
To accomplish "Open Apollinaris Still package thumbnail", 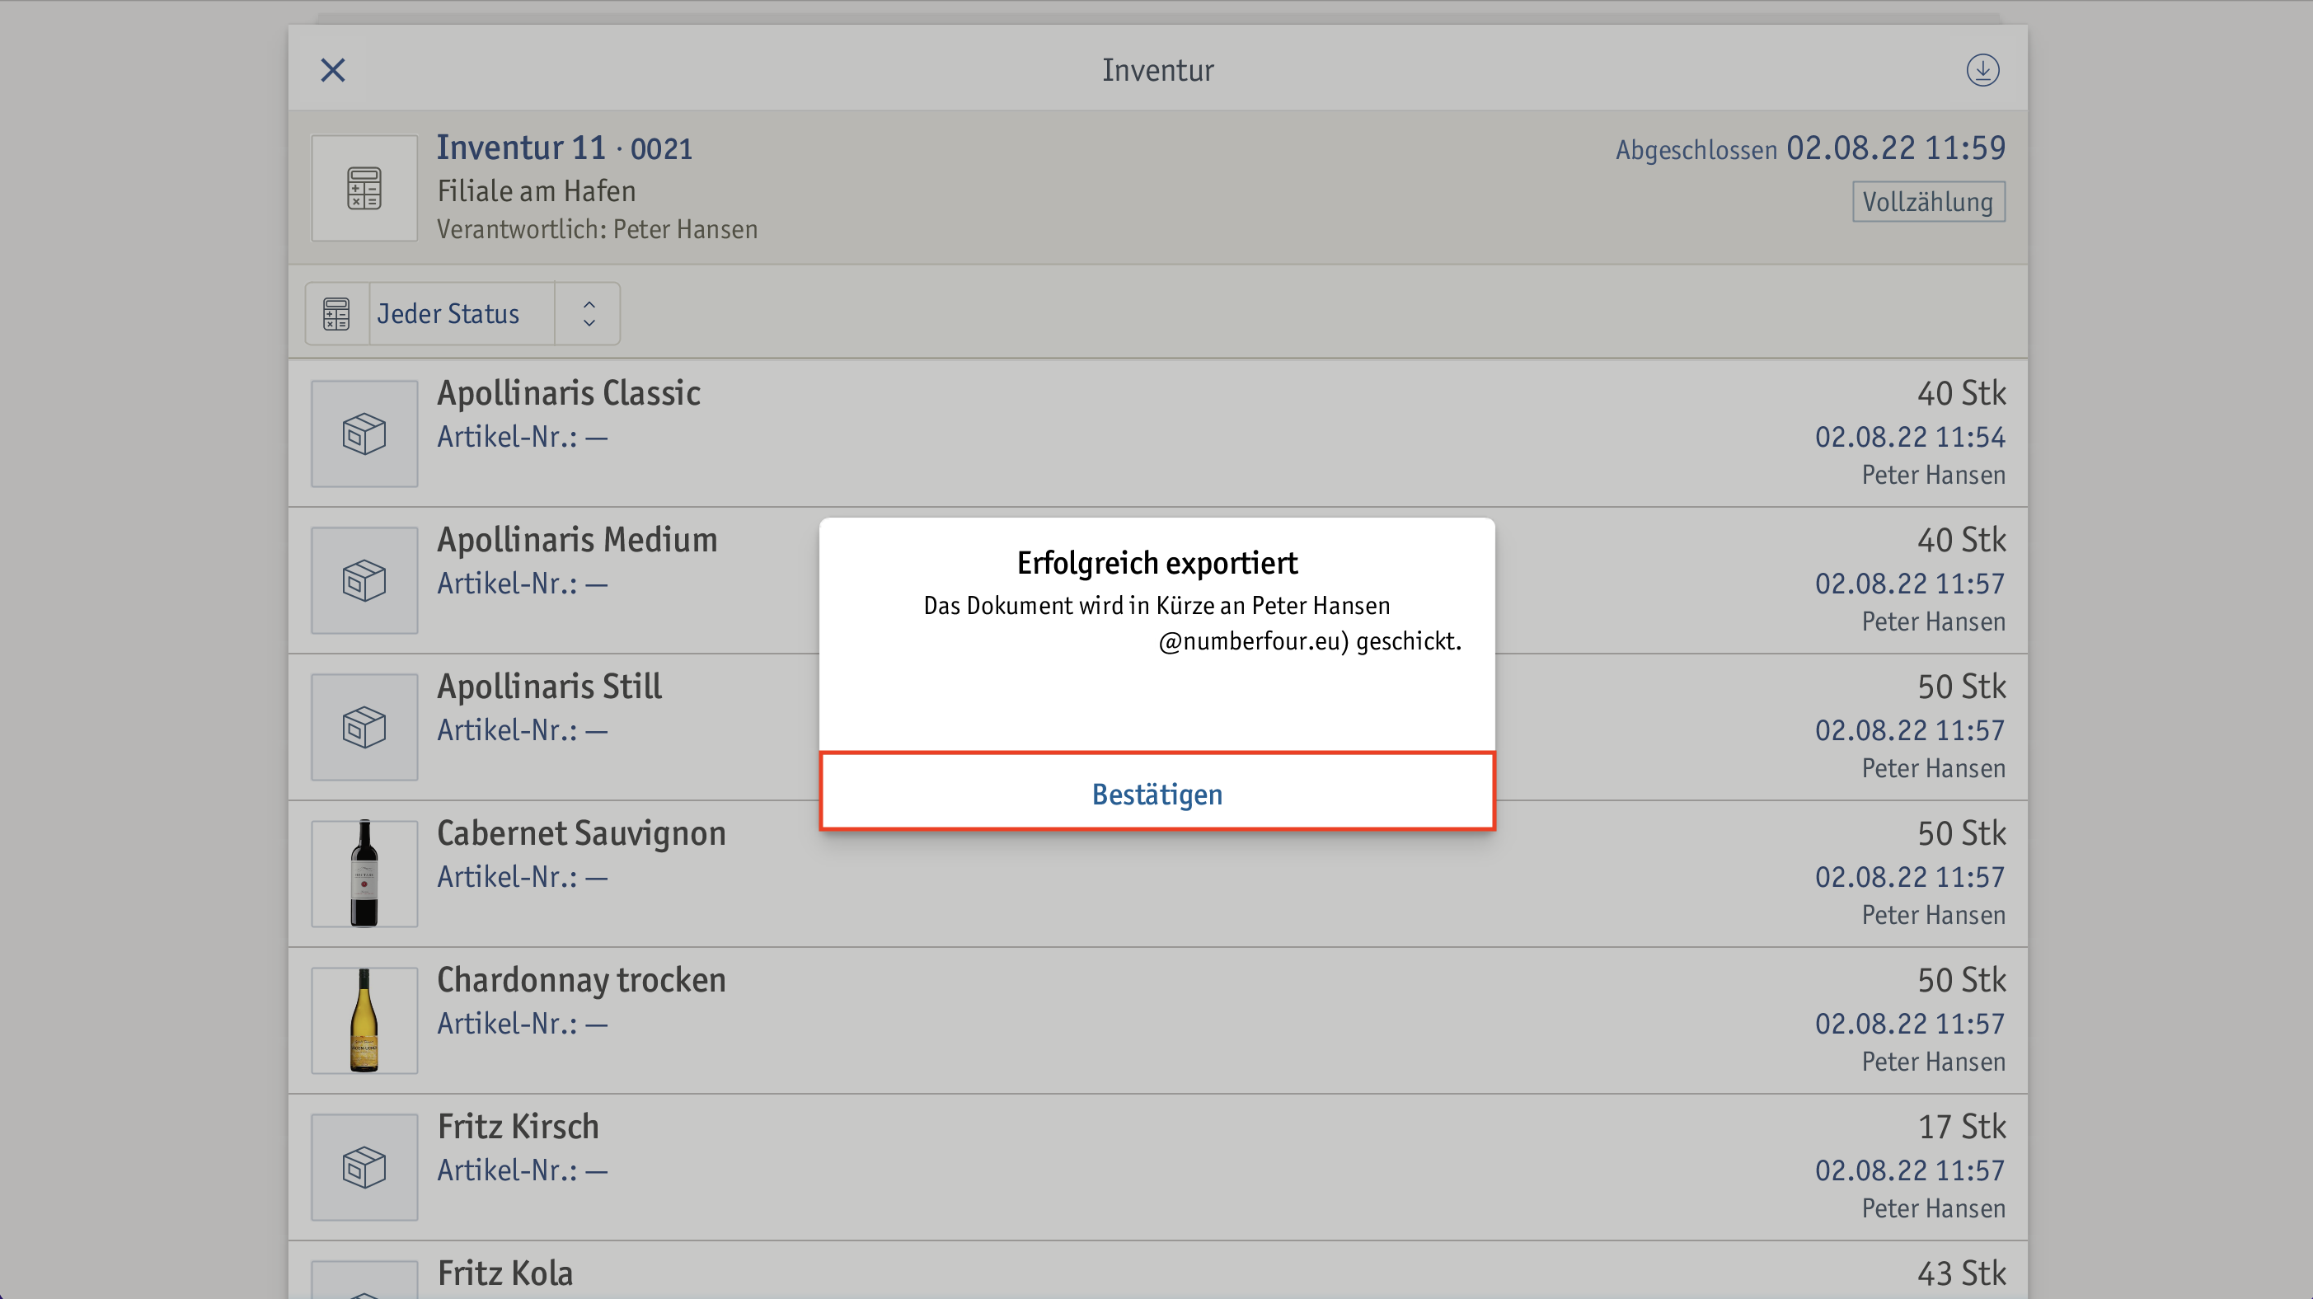I will tap(364, 727).
